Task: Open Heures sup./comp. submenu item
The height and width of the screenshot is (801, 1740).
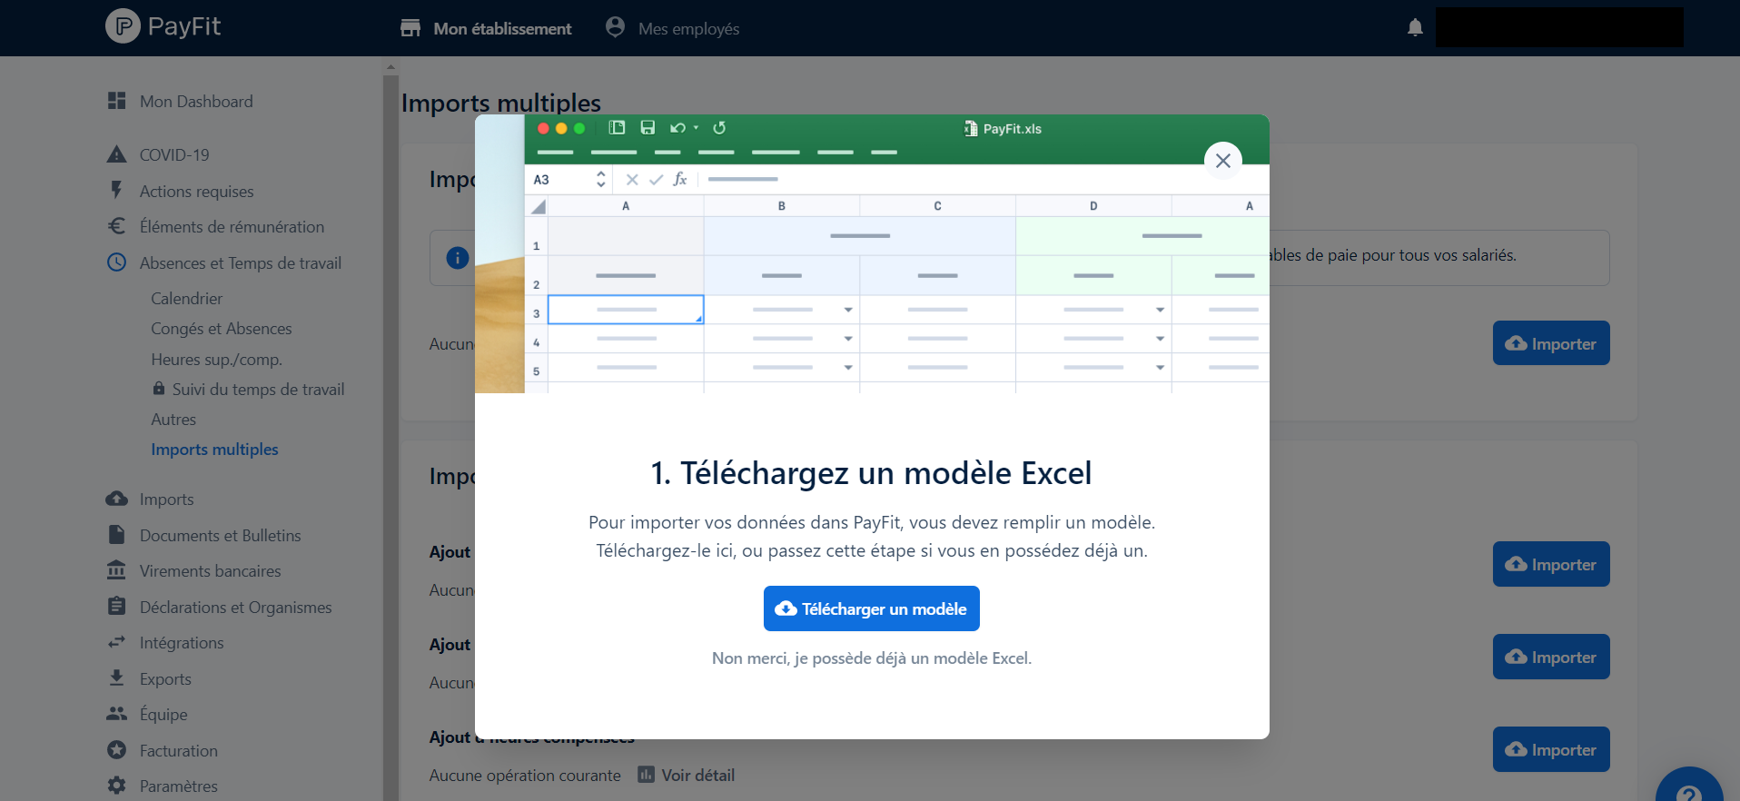Action: (x=216, y=359)
